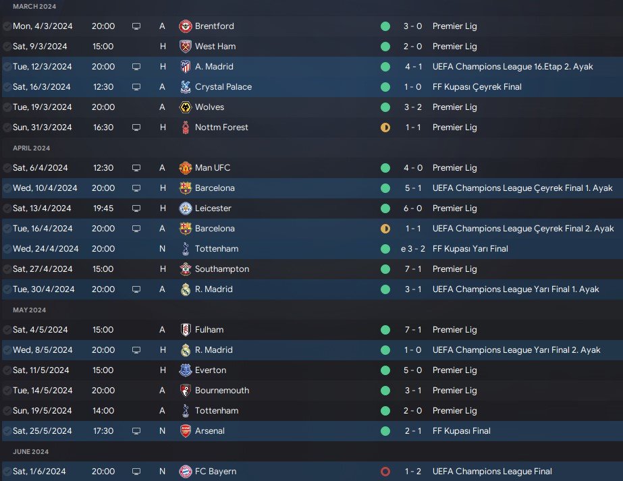Viewport: 623px width, 481px height.
Task: Click the Everton club crest
Action: point(185,370)
